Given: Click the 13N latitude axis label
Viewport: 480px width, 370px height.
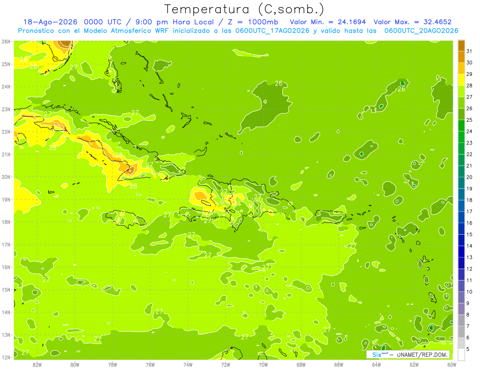Looking at the screenshot, I should click(6, 335).
